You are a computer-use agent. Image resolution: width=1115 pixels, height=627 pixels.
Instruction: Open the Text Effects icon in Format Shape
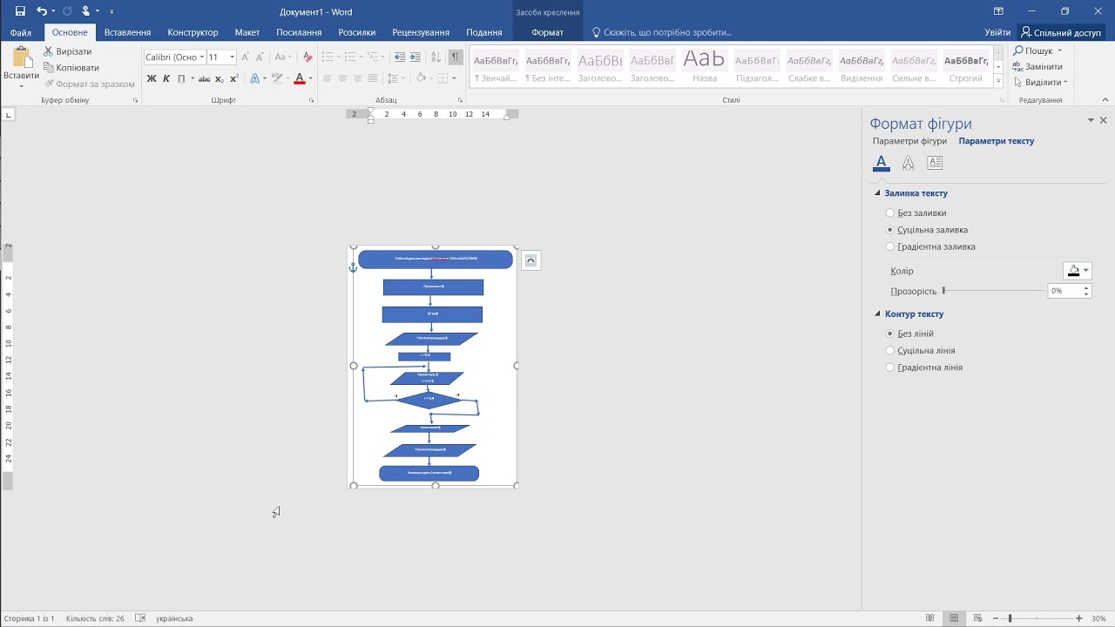(x=909, y=163)
